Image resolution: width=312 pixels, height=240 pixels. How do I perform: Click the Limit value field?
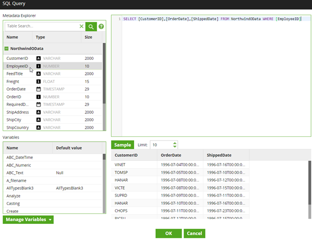tap(161, 145)
